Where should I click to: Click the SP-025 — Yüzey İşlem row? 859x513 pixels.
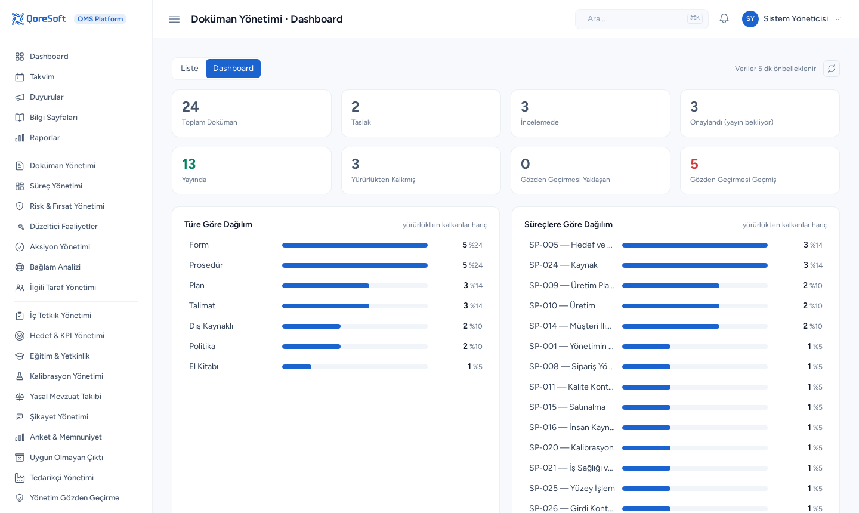pos(676,489)
